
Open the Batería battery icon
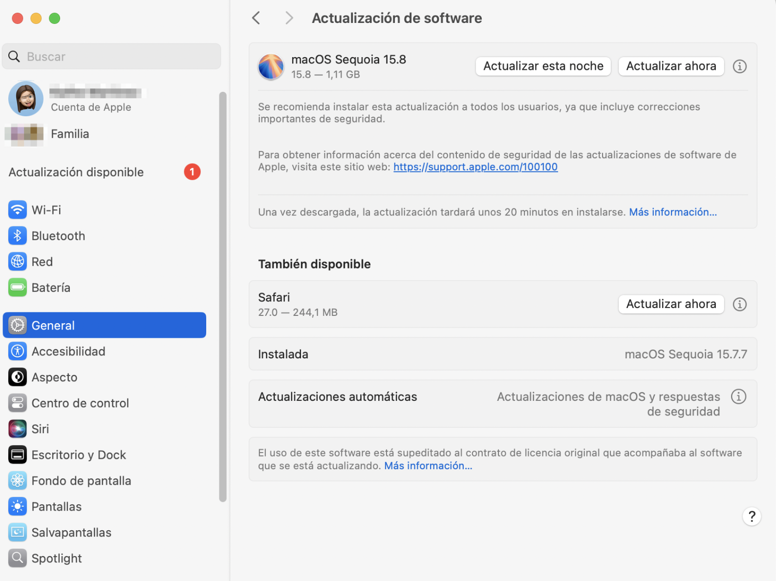[18, 288]
